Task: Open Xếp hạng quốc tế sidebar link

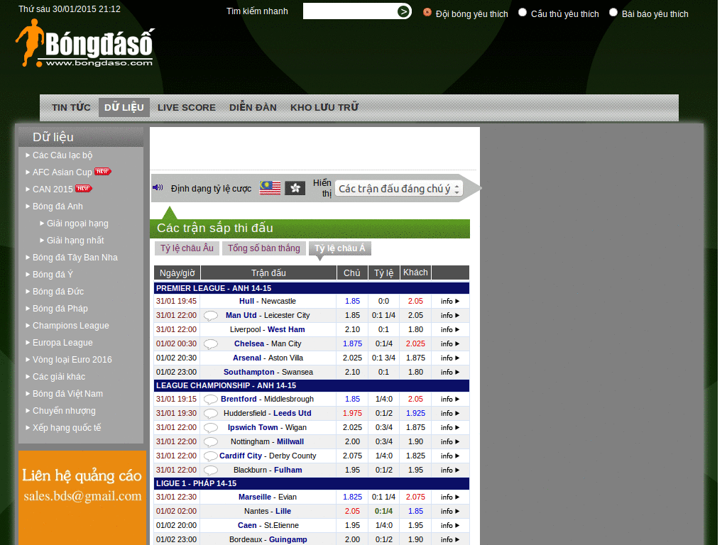Action: click(66, 428)
